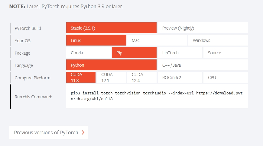Screen dimensions: 263x146
Task: Pick Mac as the operating system
Action: tap(157, 40)
